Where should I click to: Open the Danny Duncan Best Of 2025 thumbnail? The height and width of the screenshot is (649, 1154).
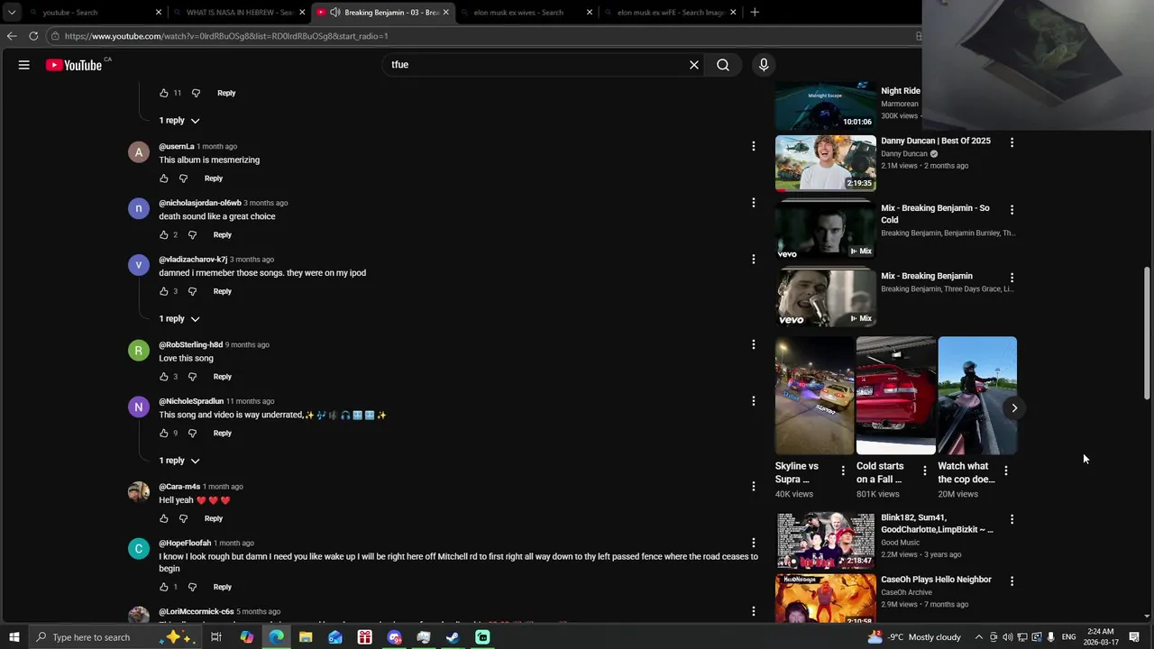click(826, 163)
